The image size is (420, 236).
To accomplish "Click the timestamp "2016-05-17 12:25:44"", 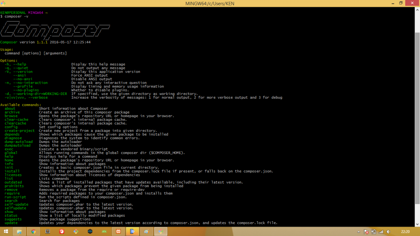I will (x=70, y=42).
